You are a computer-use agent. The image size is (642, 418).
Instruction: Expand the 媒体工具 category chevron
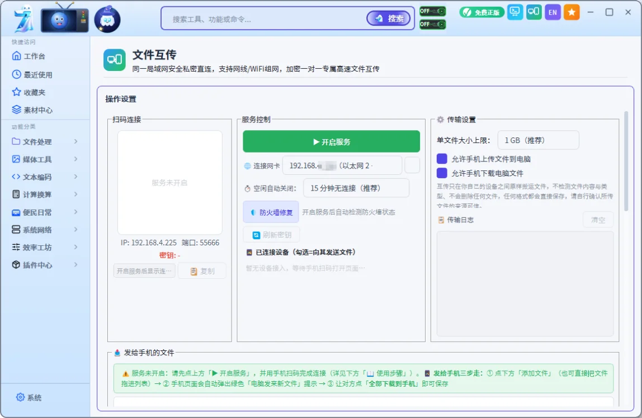pyautogui.click(x=75, y=159)
